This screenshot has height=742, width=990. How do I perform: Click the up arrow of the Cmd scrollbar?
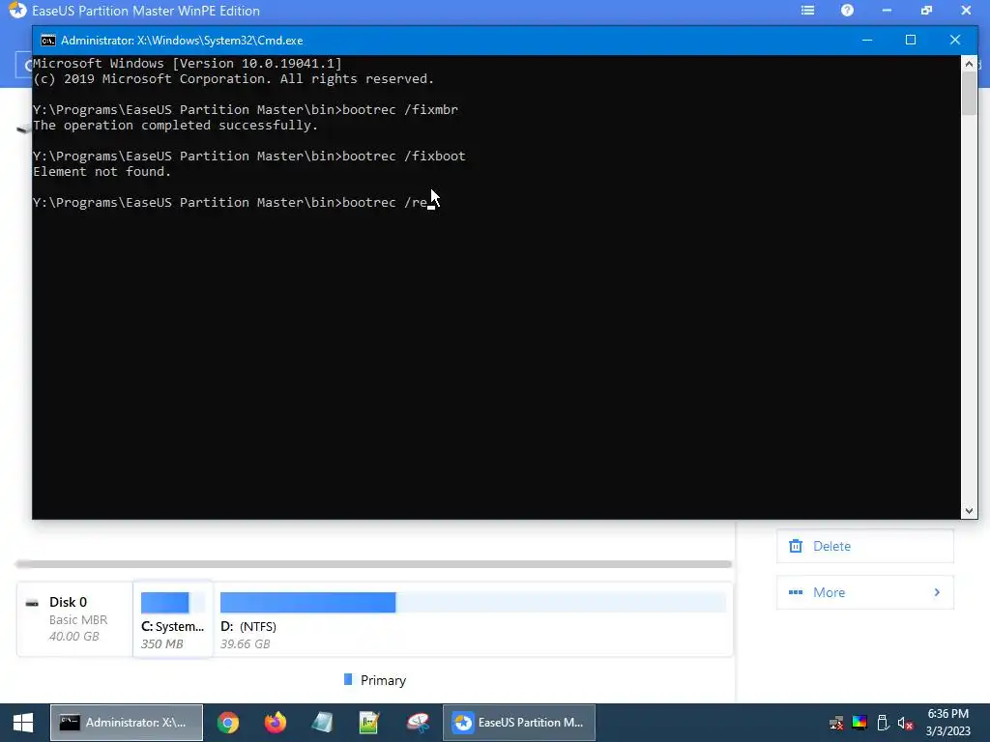(x=969, y=65)
